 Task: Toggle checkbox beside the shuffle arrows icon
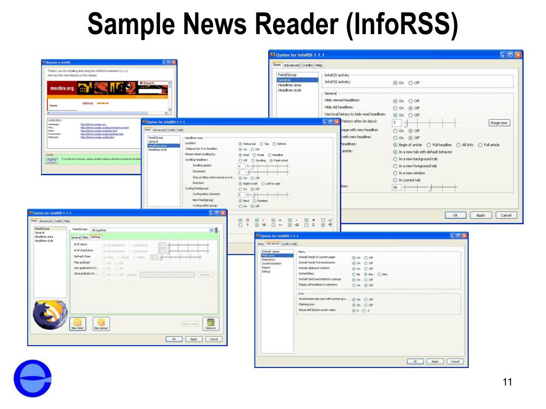point(256,225)
